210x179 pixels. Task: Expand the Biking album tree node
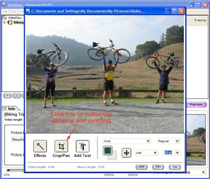[x=4, y=22]
